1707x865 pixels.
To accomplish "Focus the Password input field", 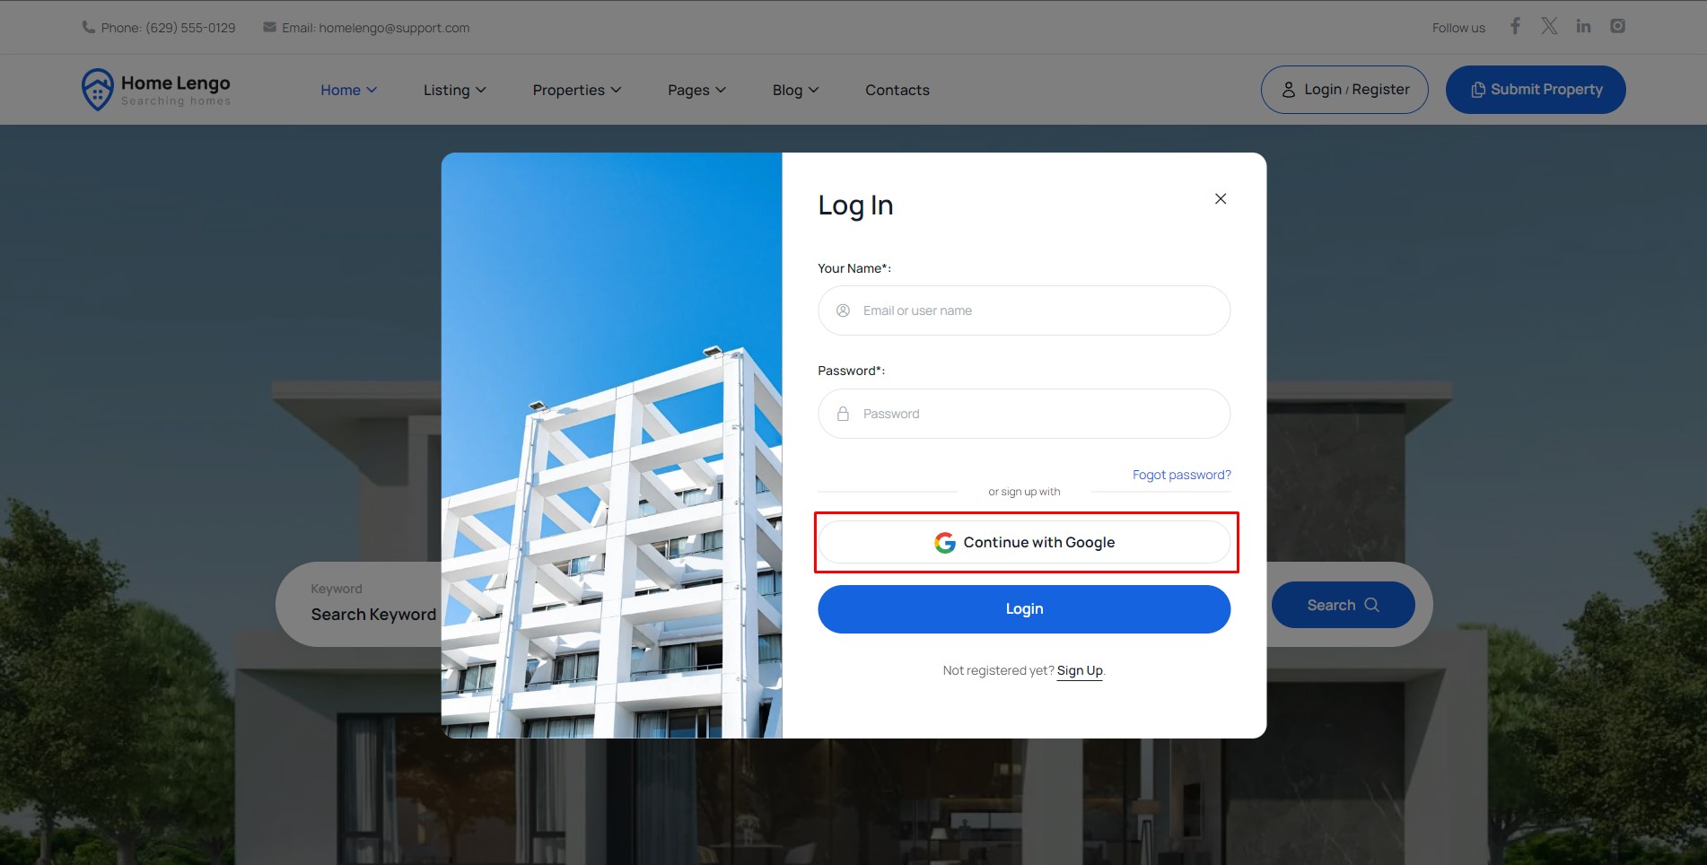I will tap(1024, 414).
